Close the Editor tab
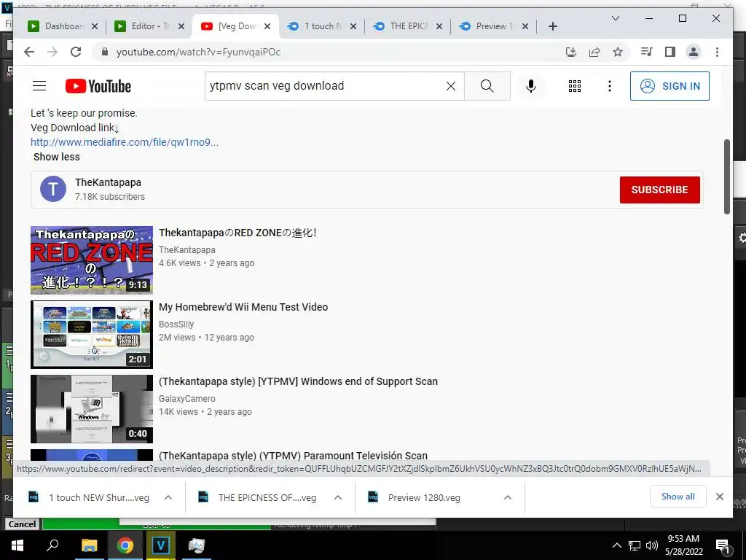Image resolution: width=746 pixels, height=560 pixels. (181, 26)
